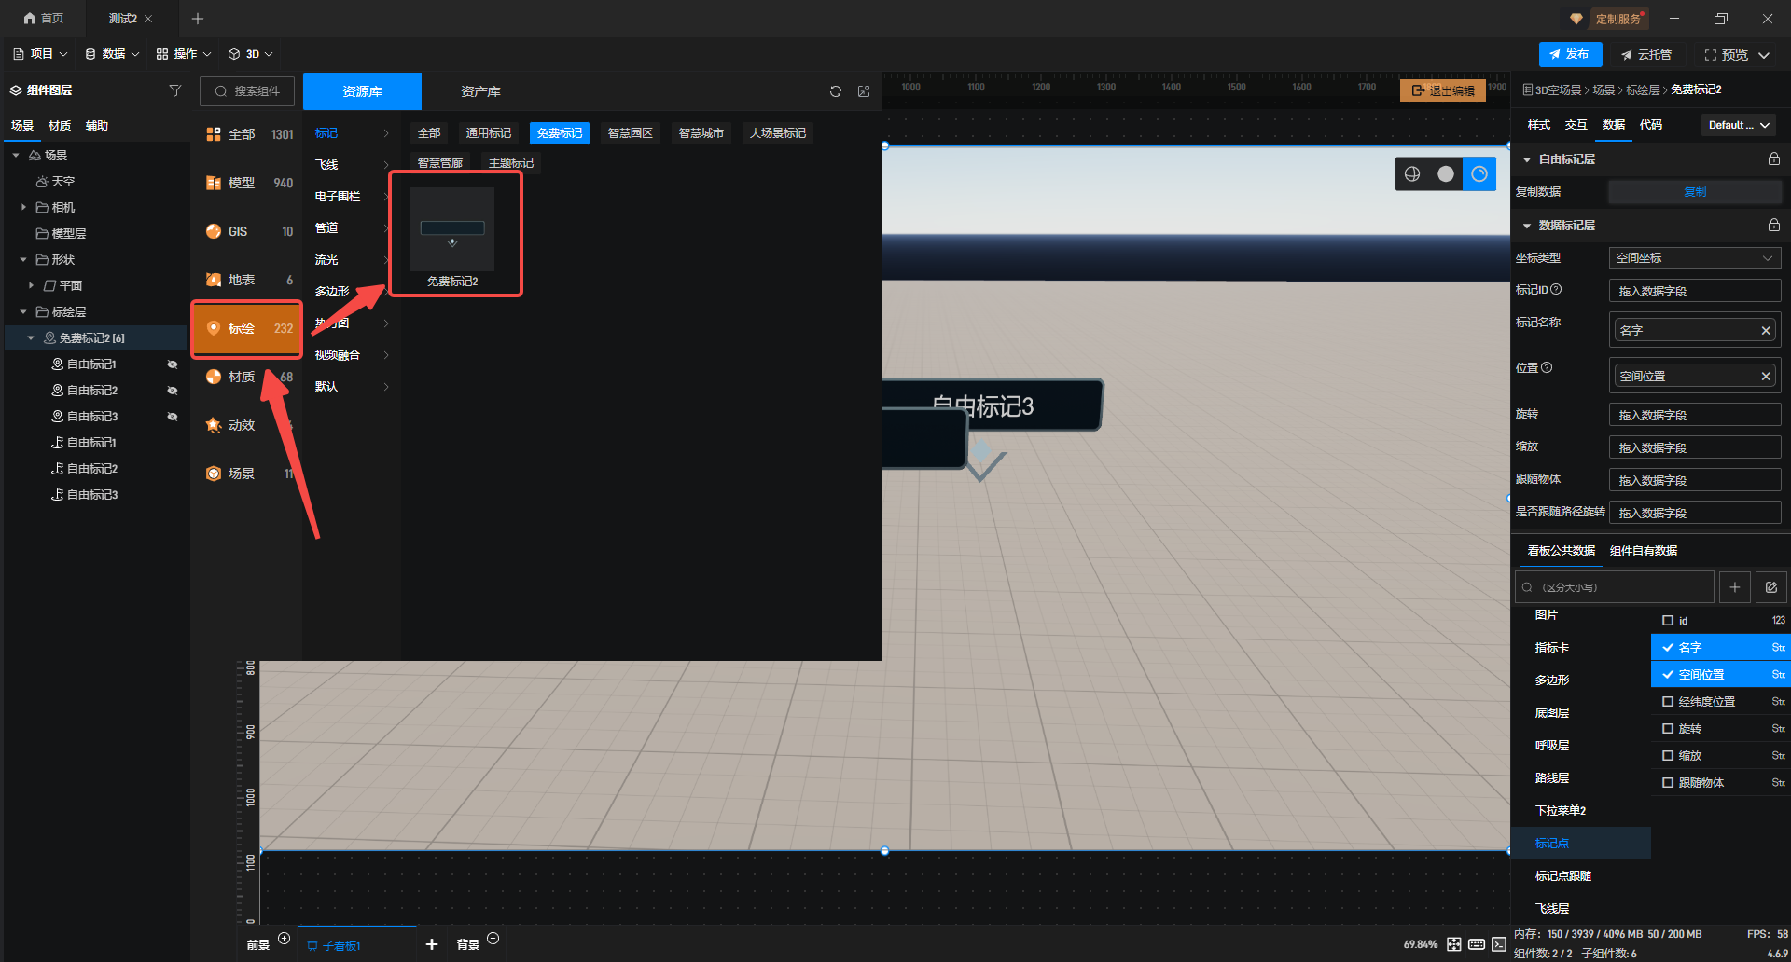Collapse the 标绘层 tree folder
1791x962 pixels.
(x=23, y=312)
